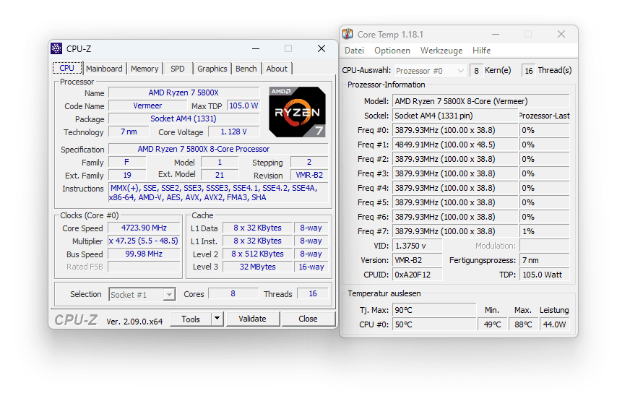Click the TDP value 105.0 Watt

pos(544,275)
